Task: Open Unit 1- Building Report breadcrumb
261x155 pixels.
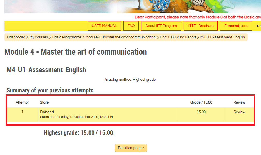Action: 178,37
